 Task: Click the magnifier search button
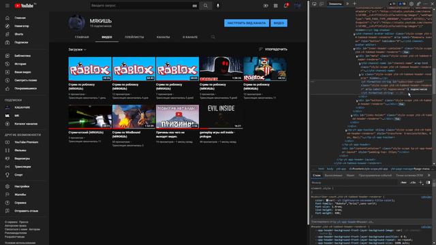point(206,5)
